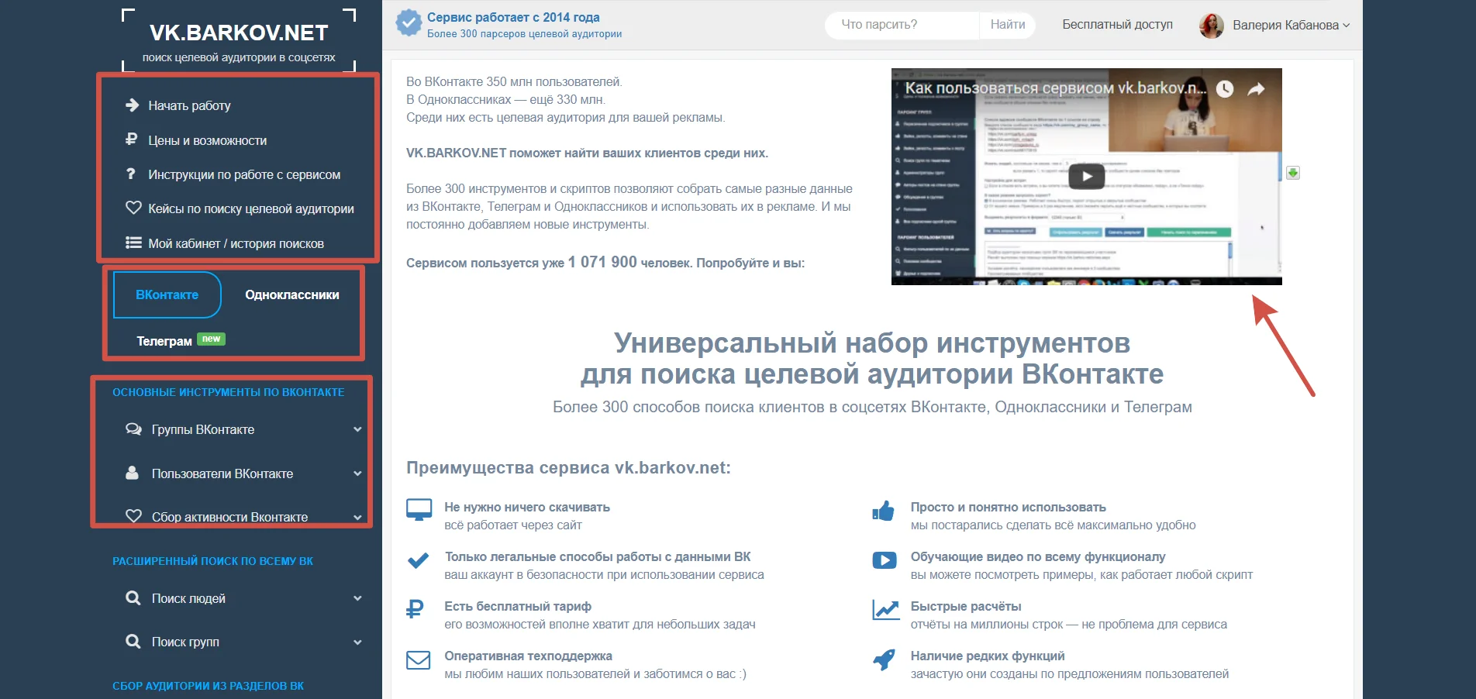1476x699 pixels.
Task: Click the VK.BARKOV.NET logo
Action: (x=239, y=33)
